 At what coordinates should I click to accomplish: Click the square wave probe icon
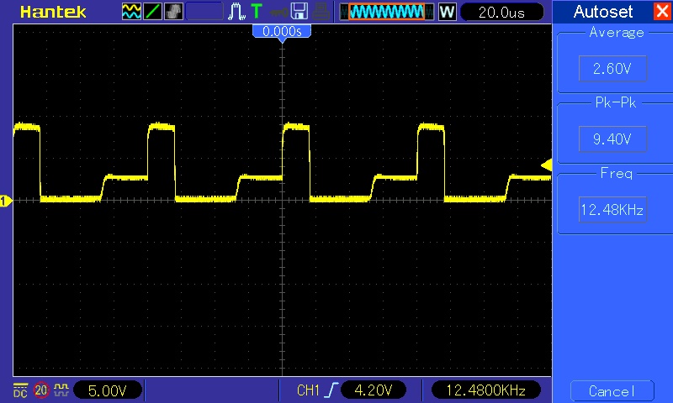click(x=61, y=390)
